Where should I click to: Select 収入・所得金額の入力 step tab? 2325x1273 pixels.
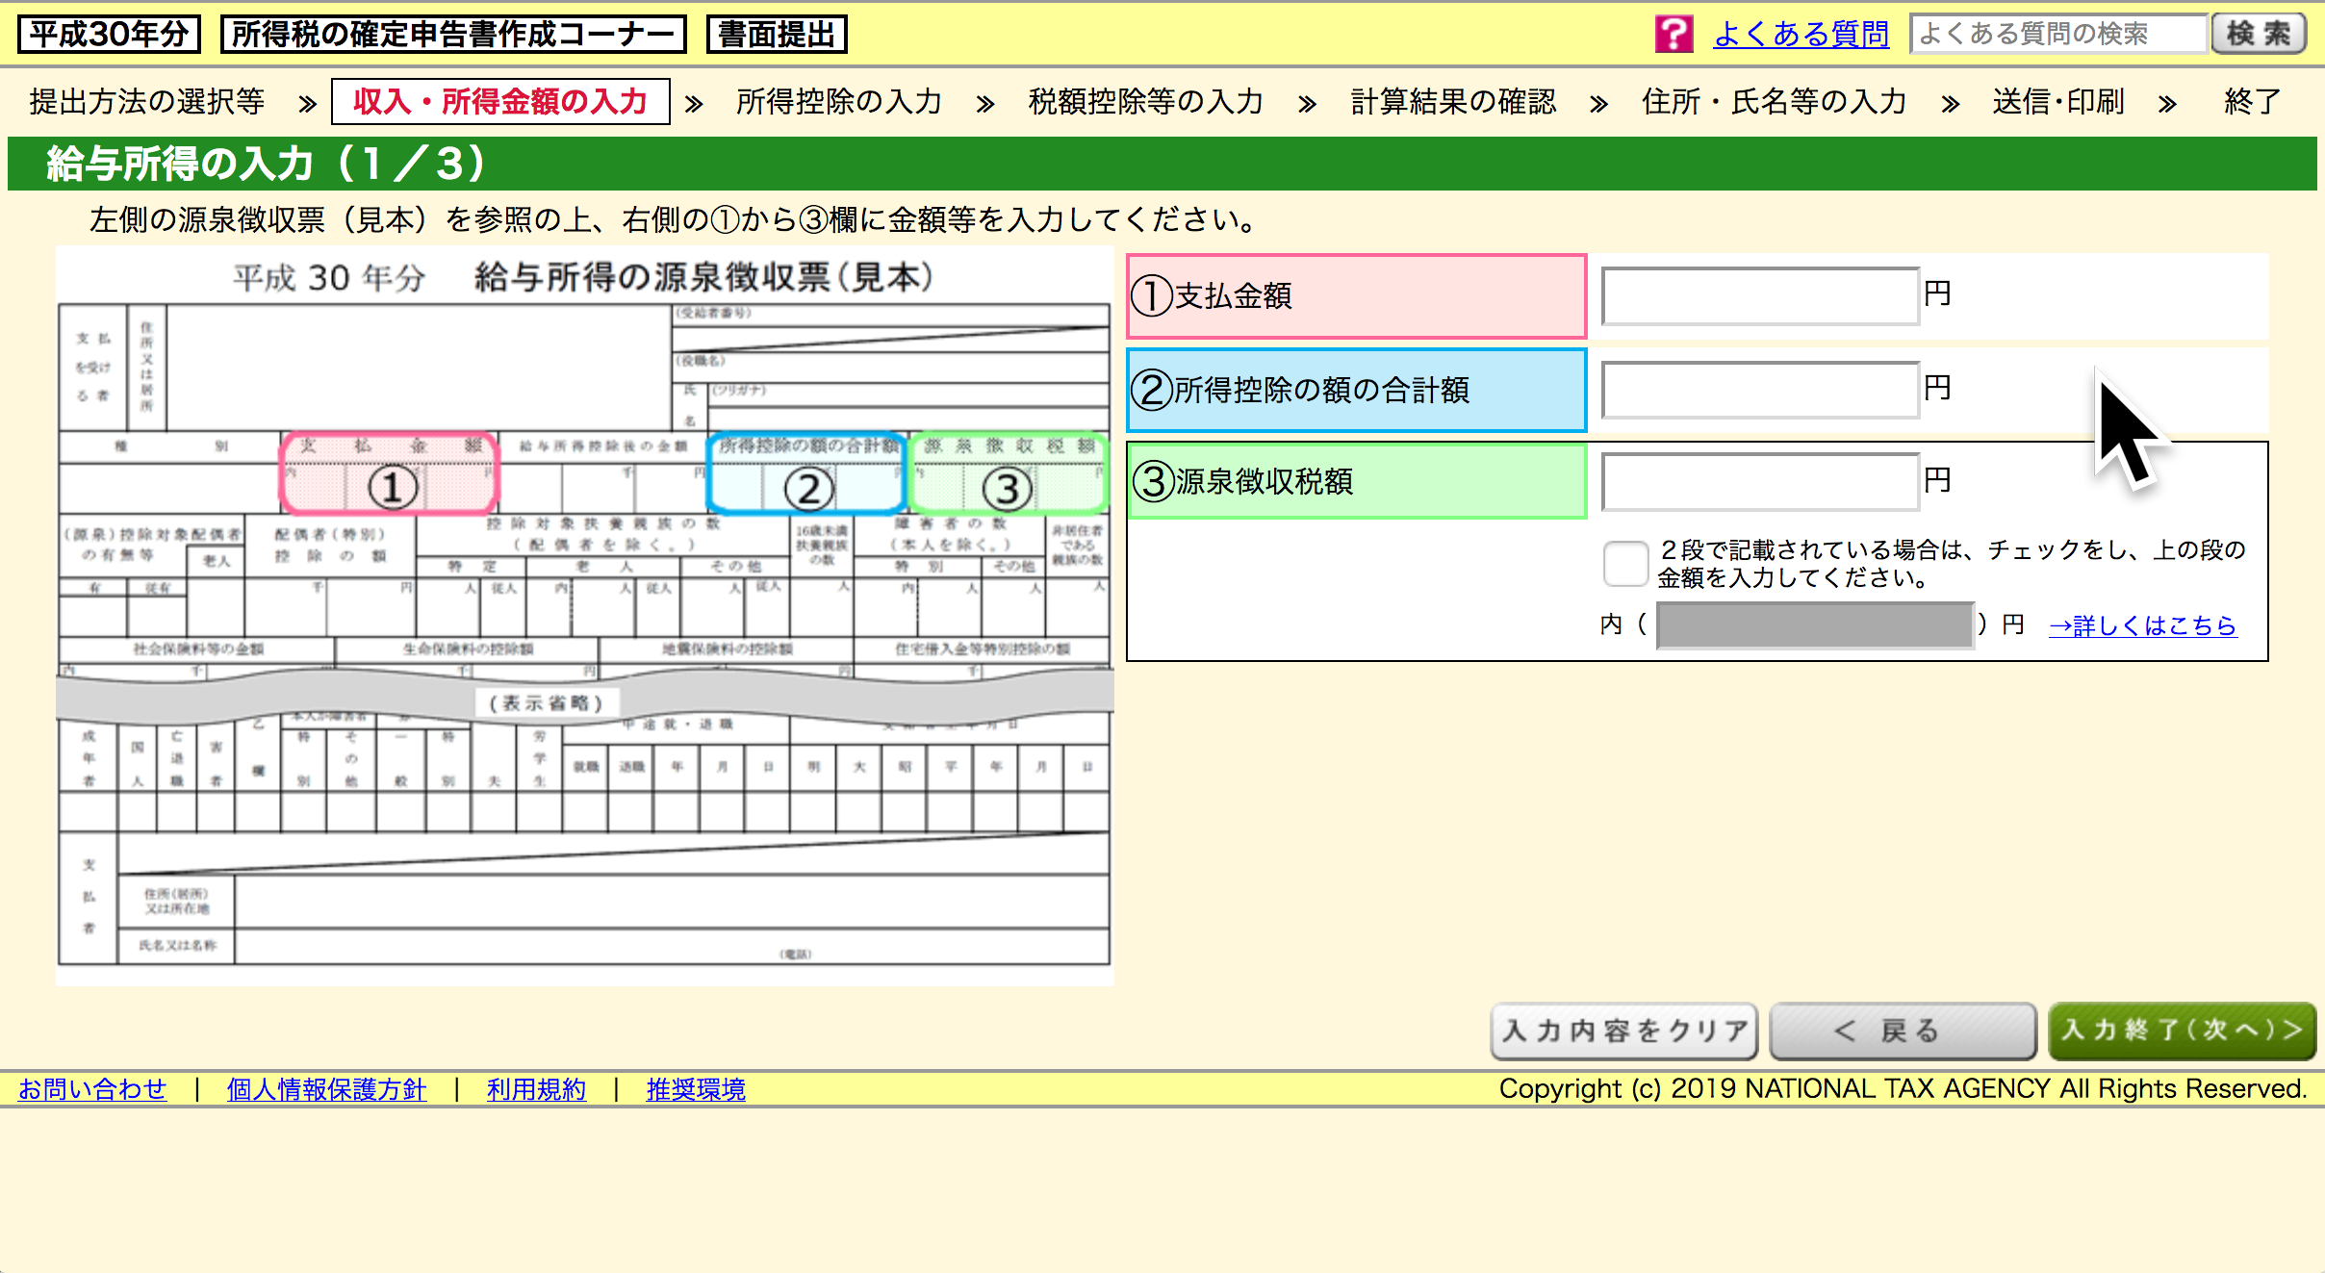[500, 102]
